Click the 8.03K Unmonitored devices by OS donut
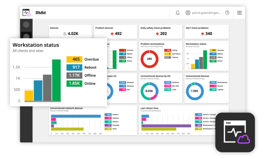 click(x=149, y=91)
